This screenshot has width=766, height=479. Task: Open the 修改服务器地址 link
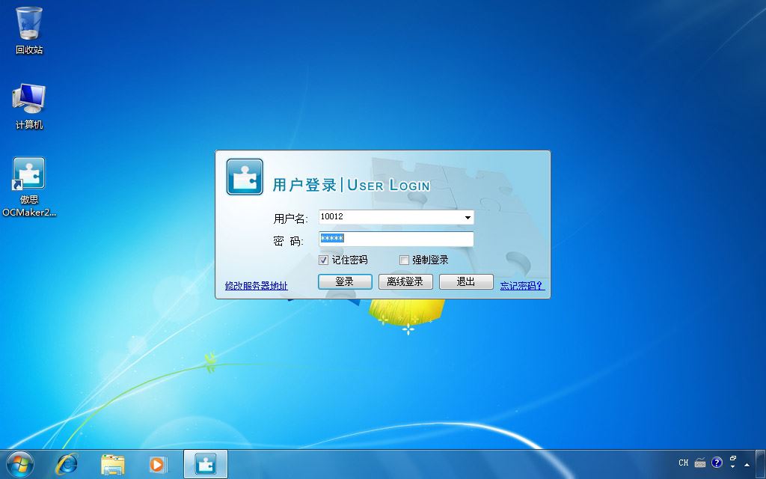257,286
